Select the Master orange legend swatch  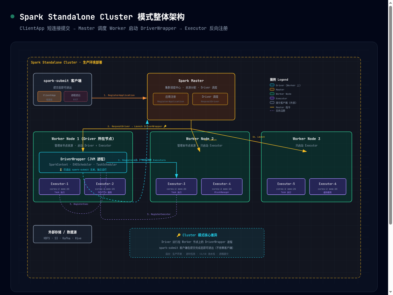272,89
